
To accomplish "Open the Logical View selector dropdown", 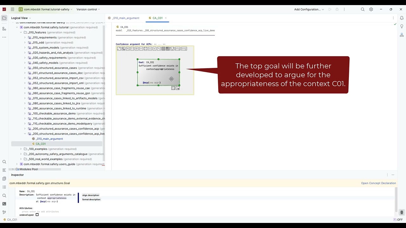I will coord(21,18).
